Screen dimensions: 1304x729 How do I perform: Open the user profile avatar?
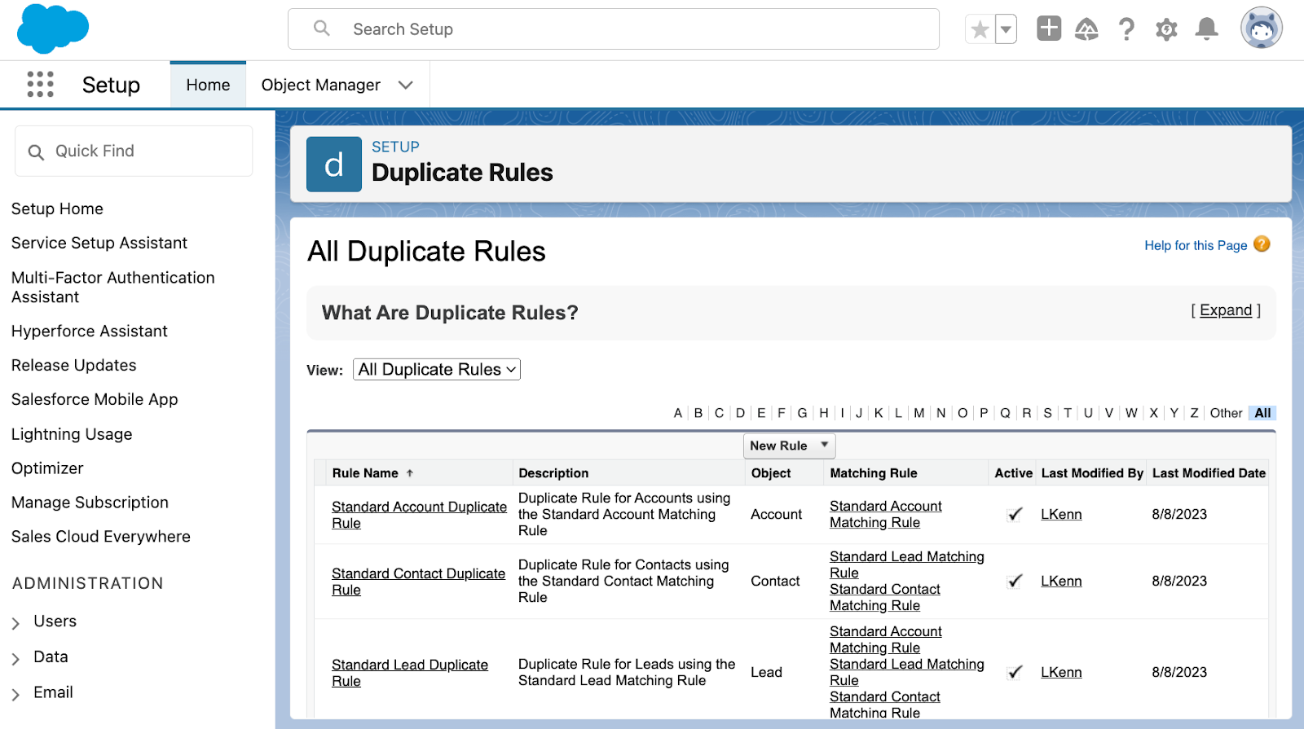click(x=1262, y=29)
